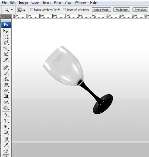The image size is (149, 157).
Task: Select the Gradient tool
Action: [x=6, y=96]
